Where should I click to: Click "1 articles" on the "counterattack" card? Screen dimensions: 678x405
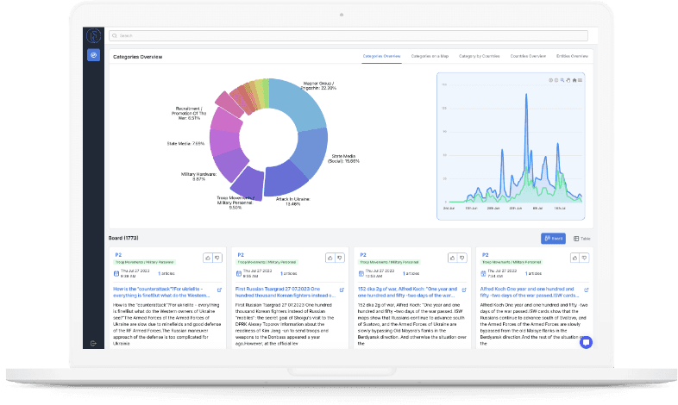pos(166,273)
